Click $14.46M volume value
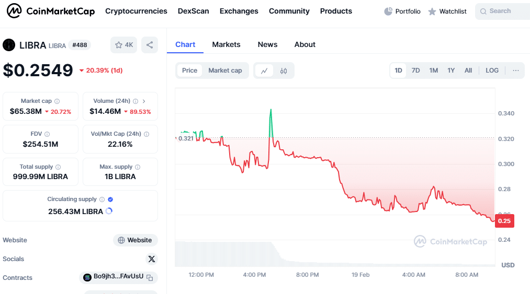Image resolution: width=530 pixels, height=294 pixels. coord(105,111)
